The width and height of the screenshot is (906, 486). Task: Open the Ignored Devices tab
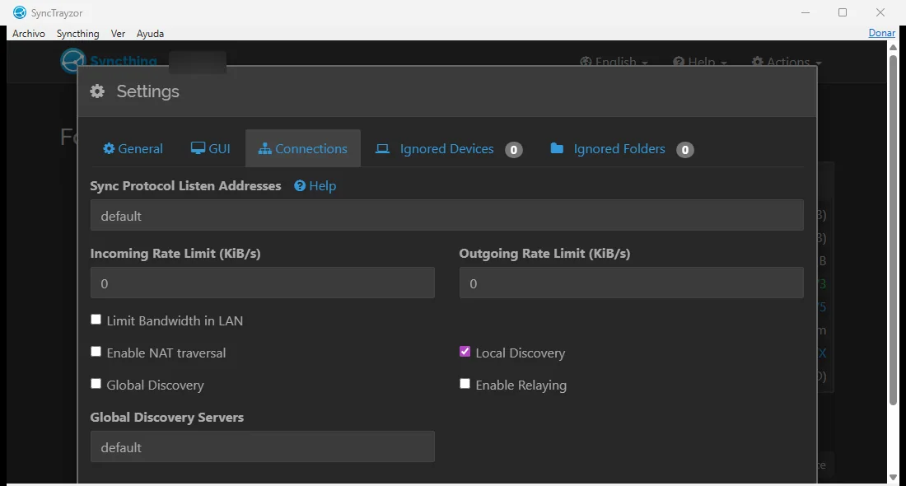[x=449, y=149]
